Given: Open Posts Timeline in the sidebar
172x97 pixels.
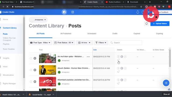Looking at the screenshot, I should tap(9, 49).
